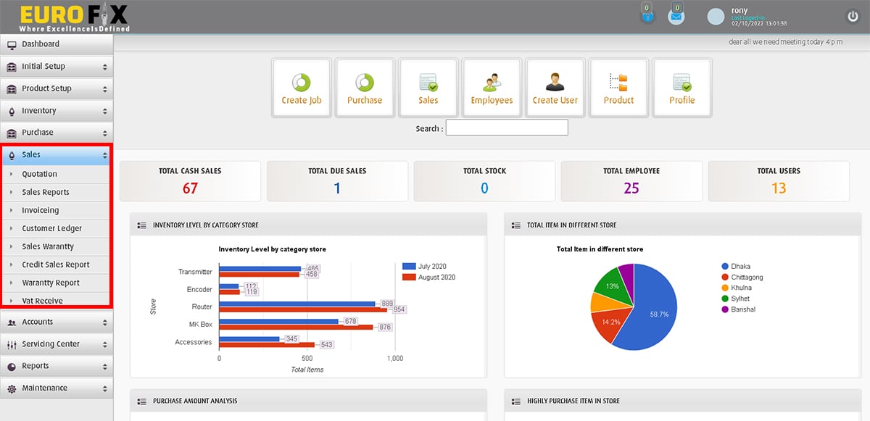
Task: Expand the Initial Setup sidebar menu
Action: (57, 67)
